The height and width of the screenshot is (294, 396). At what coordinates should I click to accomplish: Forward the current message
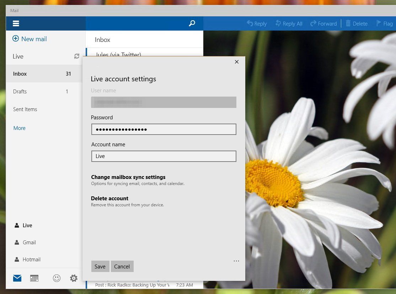323,23
